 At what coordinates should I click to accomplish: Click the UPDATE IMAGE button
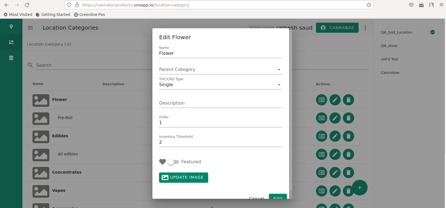point(183,178)
